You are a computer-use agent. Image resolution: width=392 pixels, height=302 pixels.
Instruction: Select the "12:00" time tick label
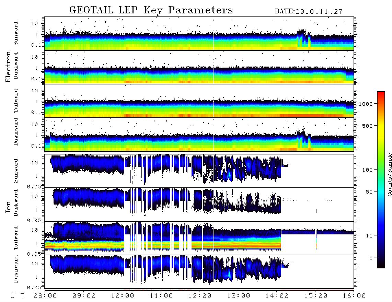[200, 296]
